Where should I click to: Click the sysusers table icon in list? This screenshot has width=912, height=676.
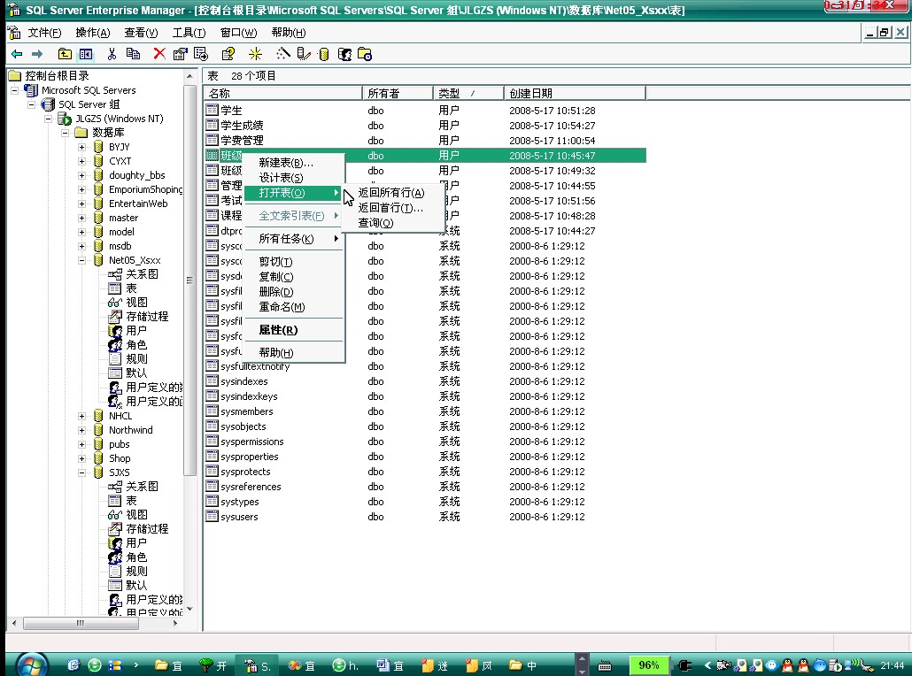[213, 516]
